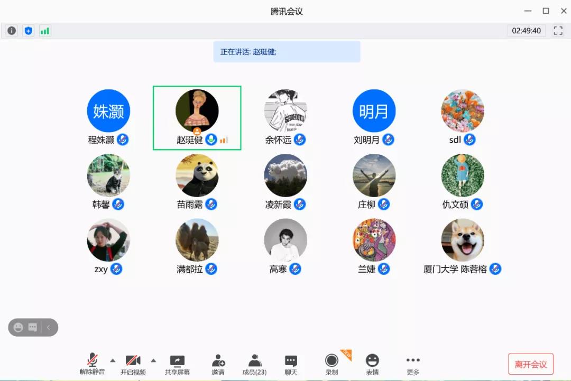Enter full screen mode

pos(558,31)
